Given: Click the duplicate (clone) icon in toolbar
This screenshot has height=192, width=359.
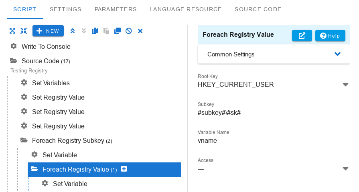Looking at the screenshot, I should (x=118, y=31).
